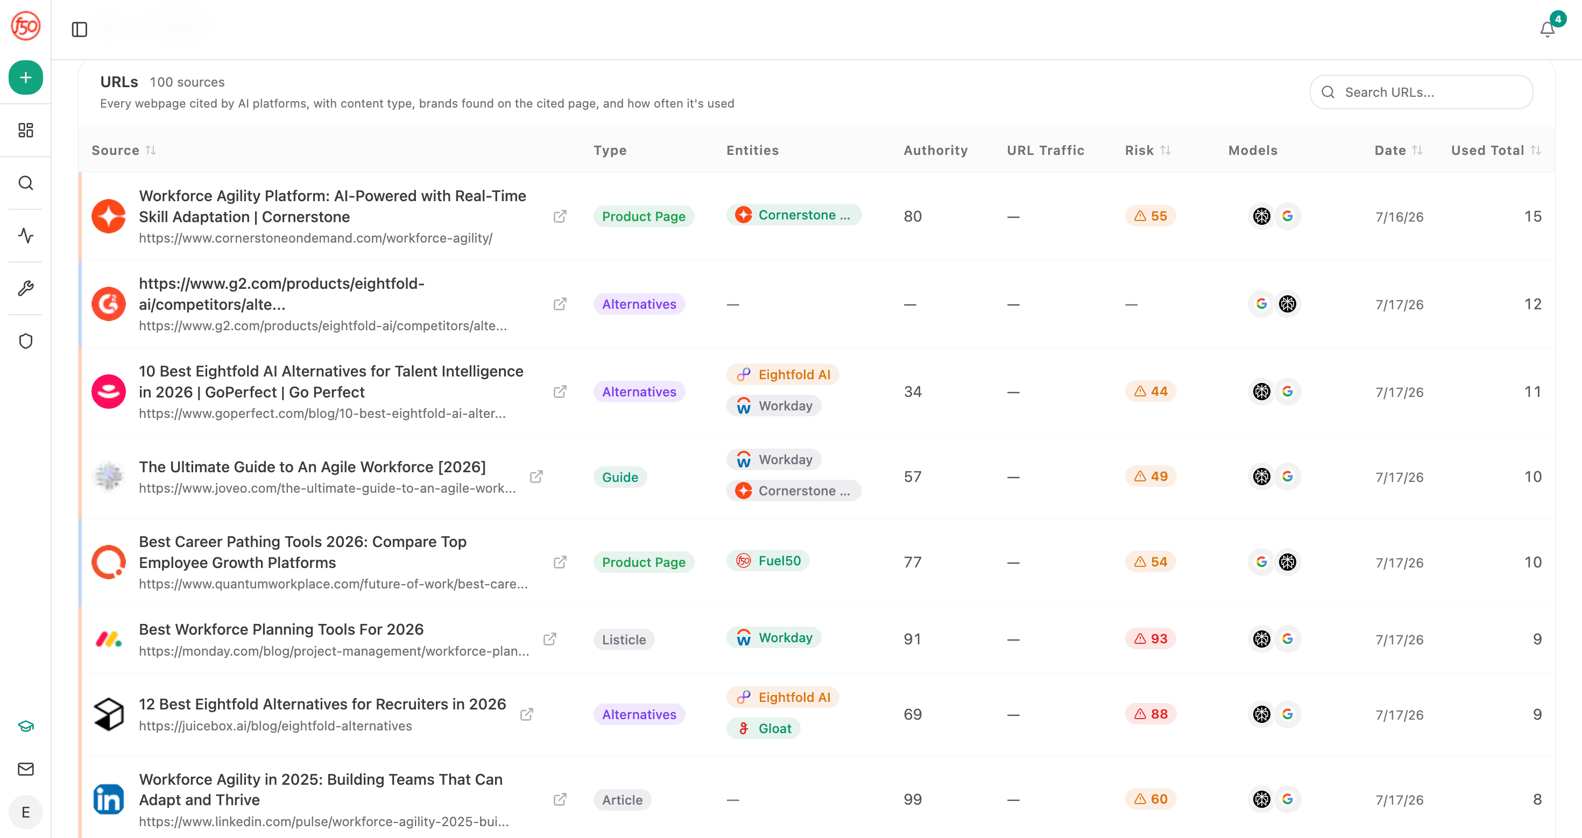Image resolution: width=1582 pixels, height=838 pixels.
Task: Click Alternatives tag in g2.com row
Action: point(639,304)
